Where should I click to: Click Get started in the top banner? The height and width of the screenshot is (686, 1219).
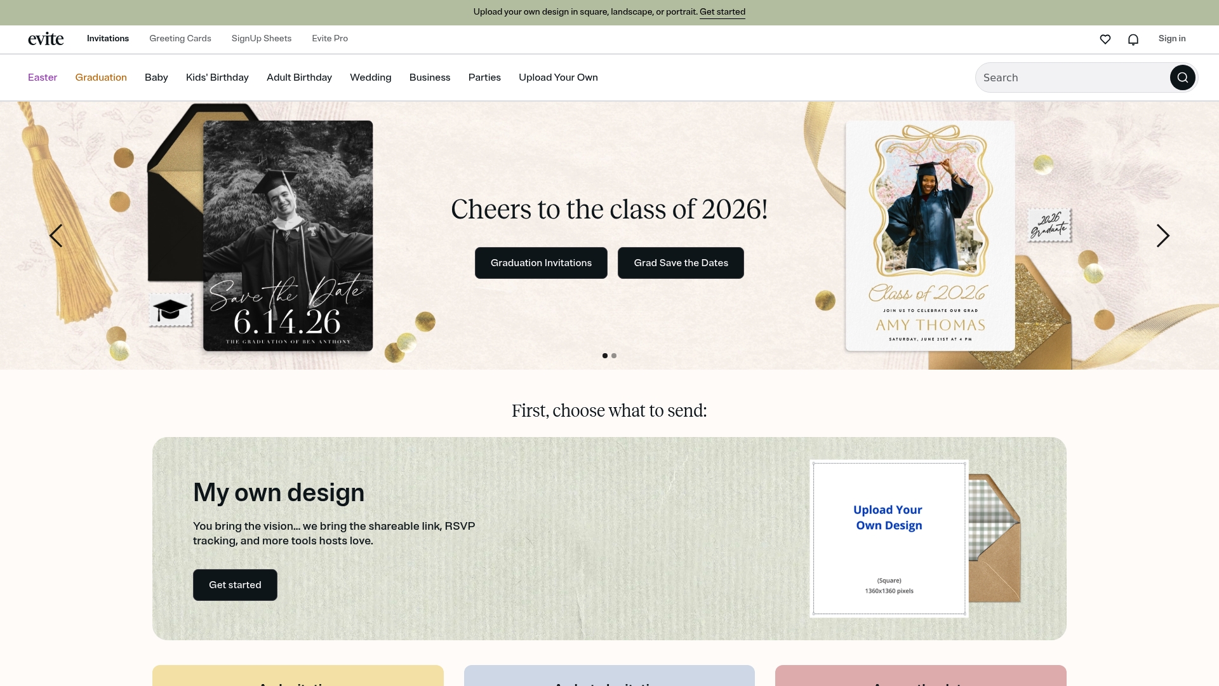(x=722, y=11)
